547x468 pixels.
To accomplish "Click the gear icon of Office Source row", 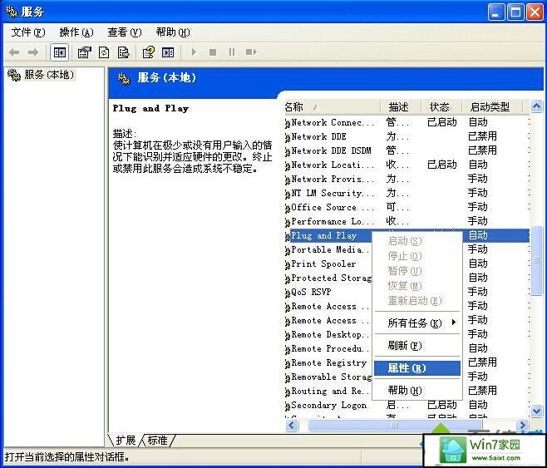I will [288, 208].
